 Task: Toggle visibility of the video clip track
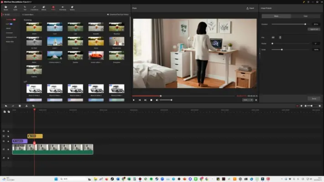(4, 149)
